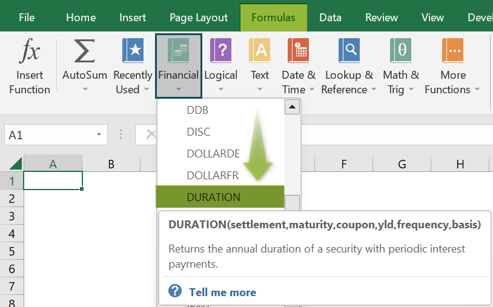The height and width of the screenshot is (307, 493).
Task: Expand the AutoSum dropdown arrow
Action: [85, 89]
